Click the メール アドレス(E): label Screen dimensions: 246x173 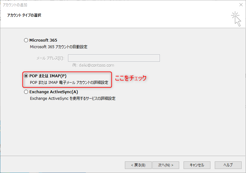click(x=50, y=59)
